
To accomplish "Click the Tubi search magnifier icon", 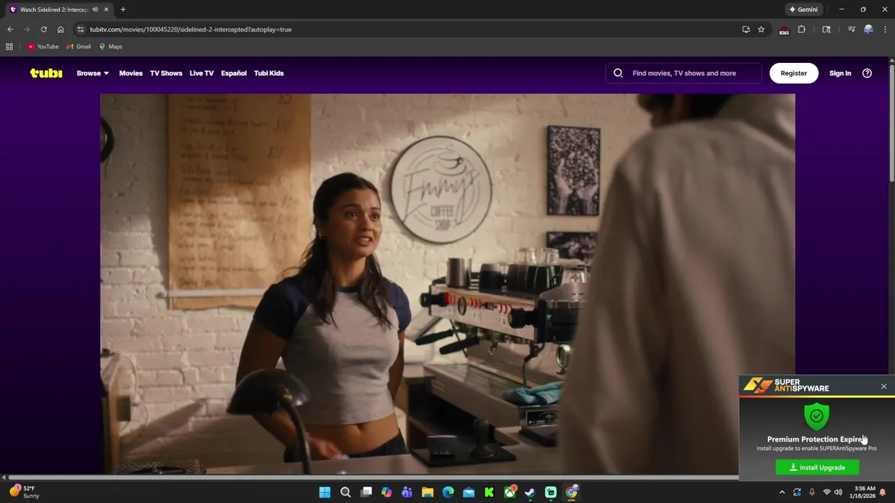I will click(618, 73).
